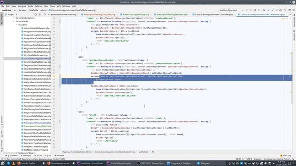This screenshot has width=296, height=166.
Task: Click the collapse all icon in Project panel
Action: pos(40,14)
